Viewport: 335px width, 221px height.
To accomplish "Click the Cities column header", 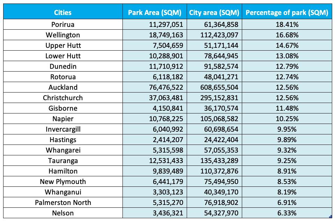I will (x=63, y=12).
